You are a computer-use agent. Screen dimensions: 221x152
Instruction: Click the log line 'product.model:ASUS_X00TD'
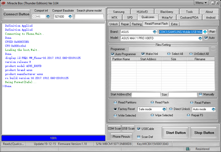[x=23, y=66]
